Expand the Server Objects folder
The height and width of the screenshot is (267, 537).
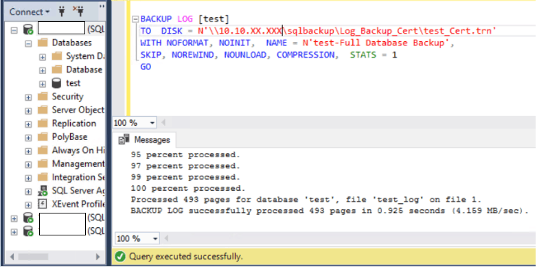pos(28,111)
